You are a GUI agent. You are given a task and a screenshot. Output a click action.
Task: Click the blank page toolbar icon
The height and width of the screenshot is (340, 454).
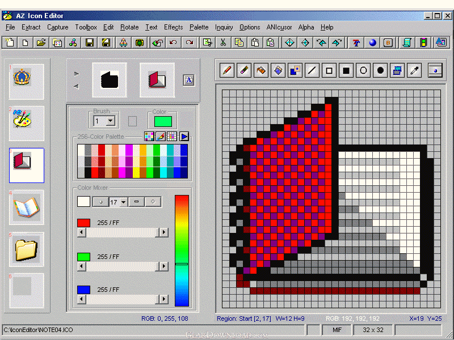click(x=25, y=42)
